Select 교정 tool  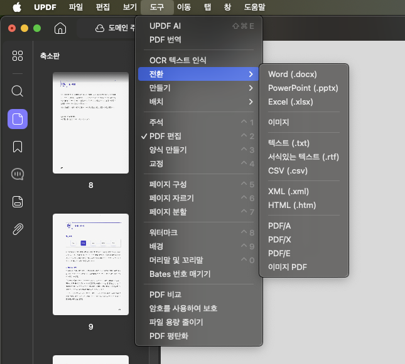point(198,164)
